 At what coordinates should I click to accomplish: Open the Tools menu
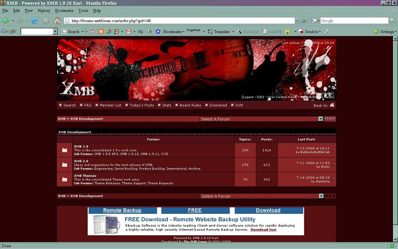click(x=83, y=10)
